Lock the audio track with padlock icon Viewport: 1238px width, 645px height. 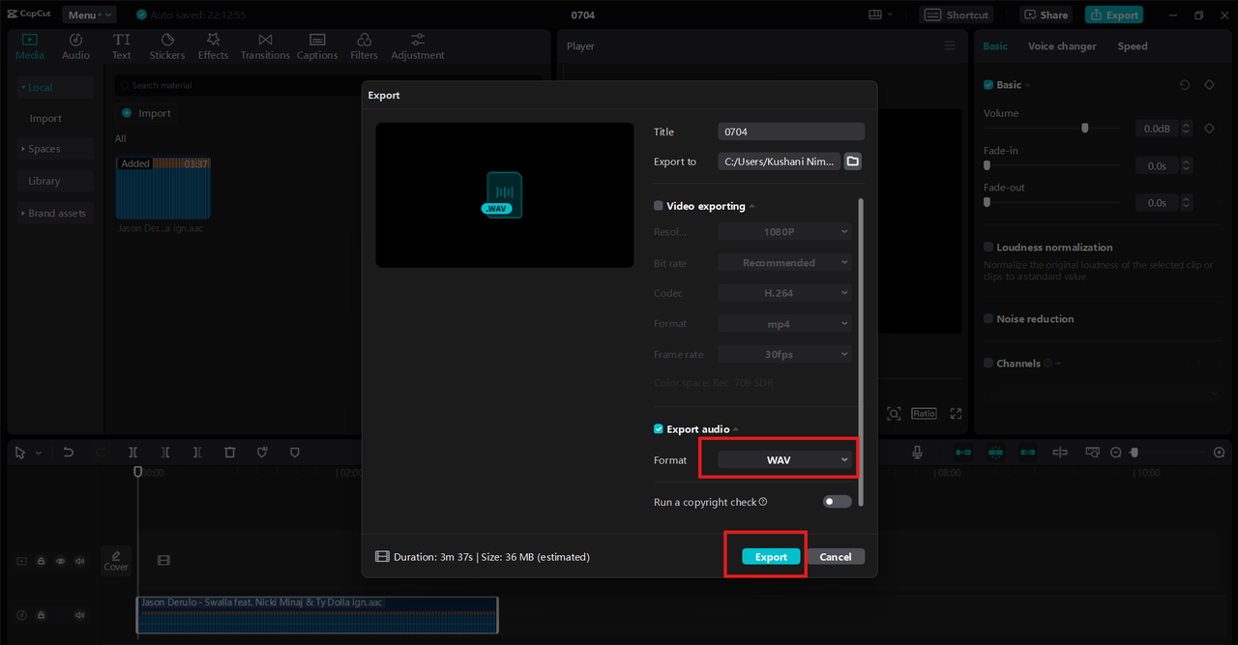pyautogui.click(x=41, y=615)
